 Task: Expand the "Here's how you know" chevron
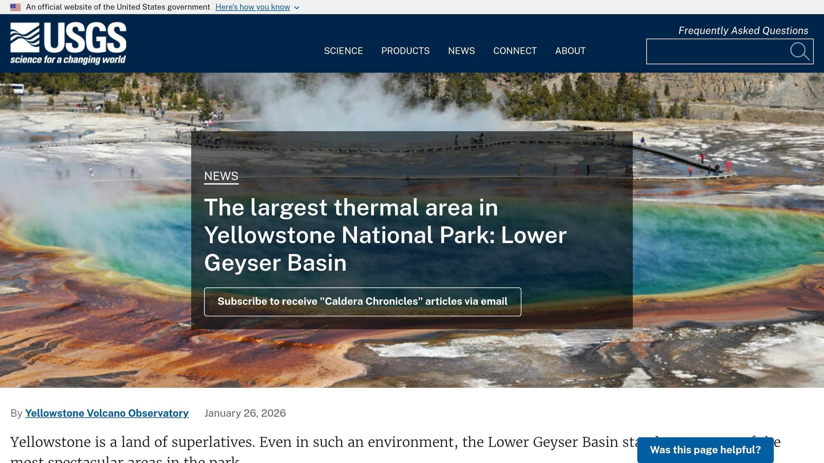click(297, 8)
